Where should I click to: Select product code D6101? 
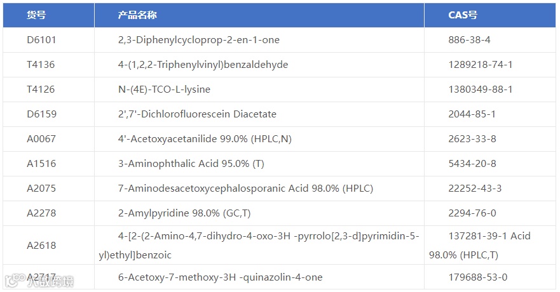click(x=41, y=40)
